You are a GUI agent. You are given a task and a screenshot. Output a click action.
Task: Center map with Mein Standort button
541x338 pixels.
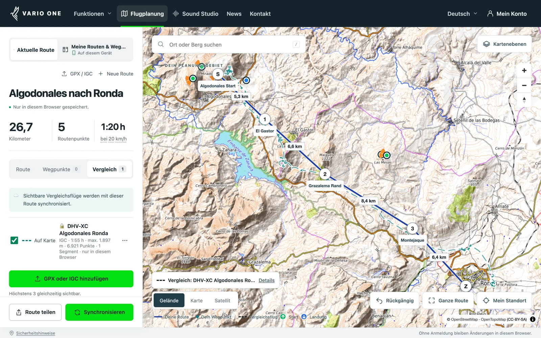504,300
